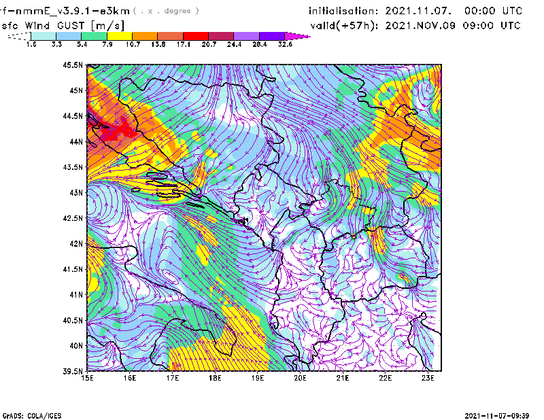Screen dimensions: 544x420
Task: Click the grey '( . x . degree )' text
Action: pos(166,11)
